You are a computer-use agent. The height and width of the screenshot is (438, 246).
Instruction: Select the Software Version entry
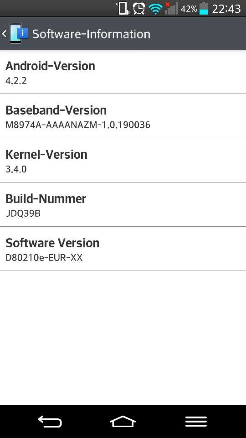[123, 249]
